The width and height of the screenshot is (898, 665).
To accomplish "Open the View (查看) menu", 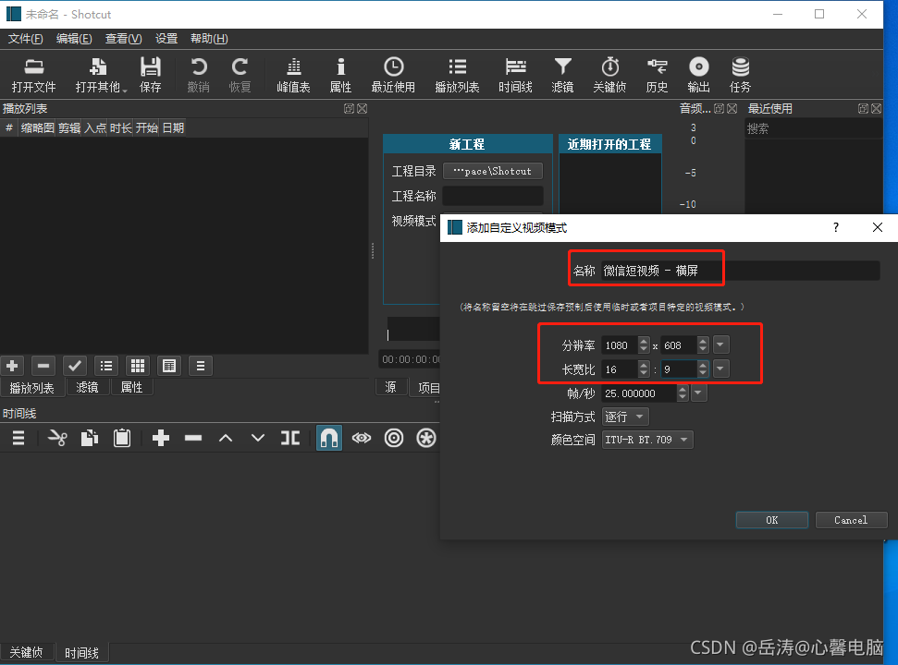I will [123, 39].
